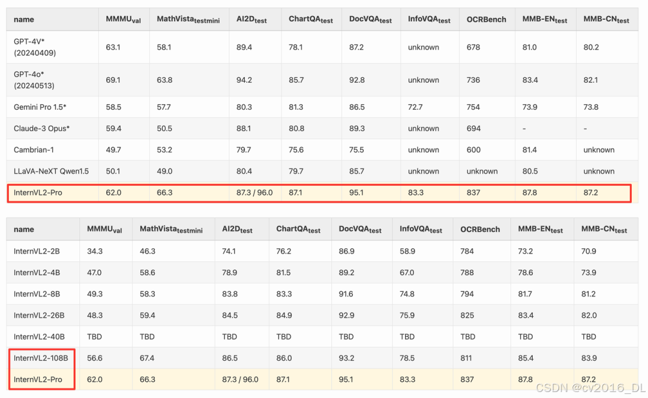The height and width of the screenshot is (398, 648).
Task: Select the "LLaVA-NeXT Qwen1.5" name cell
Action: pos(51,171)
